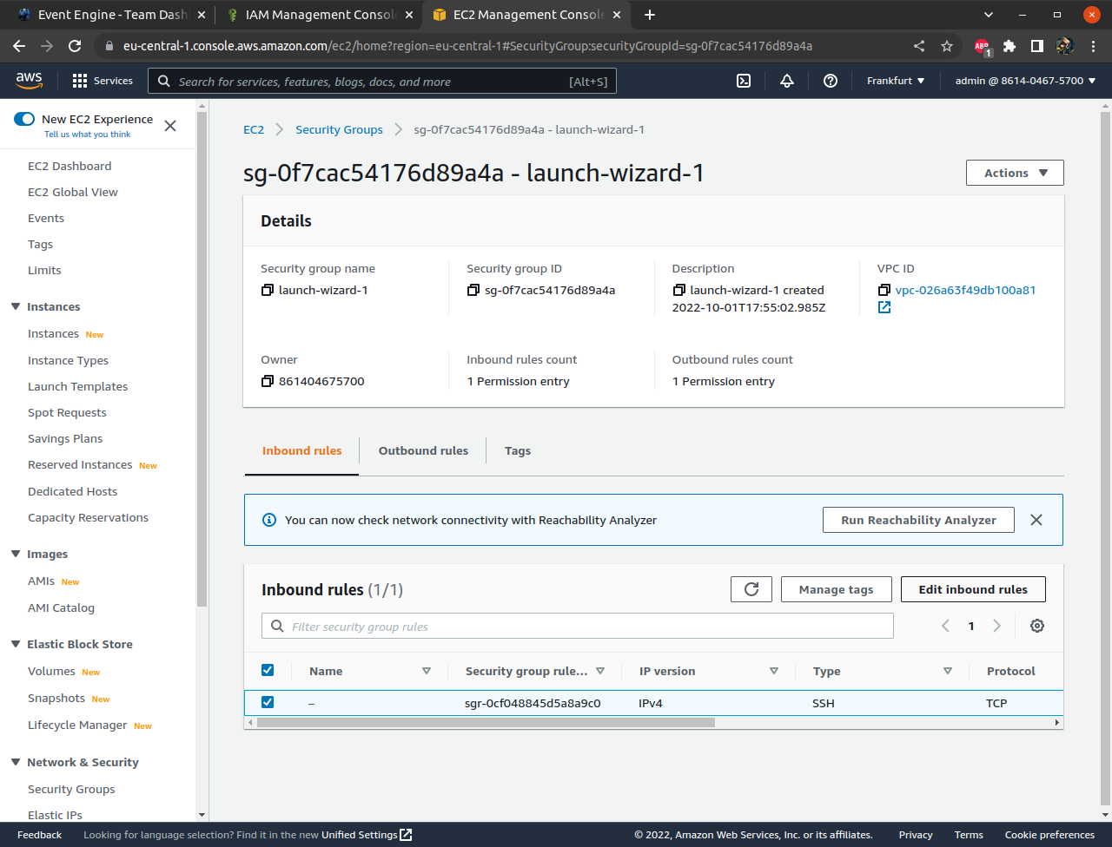
Task: Click Run Reachability Analyzer button
Action: click(918, 520)
